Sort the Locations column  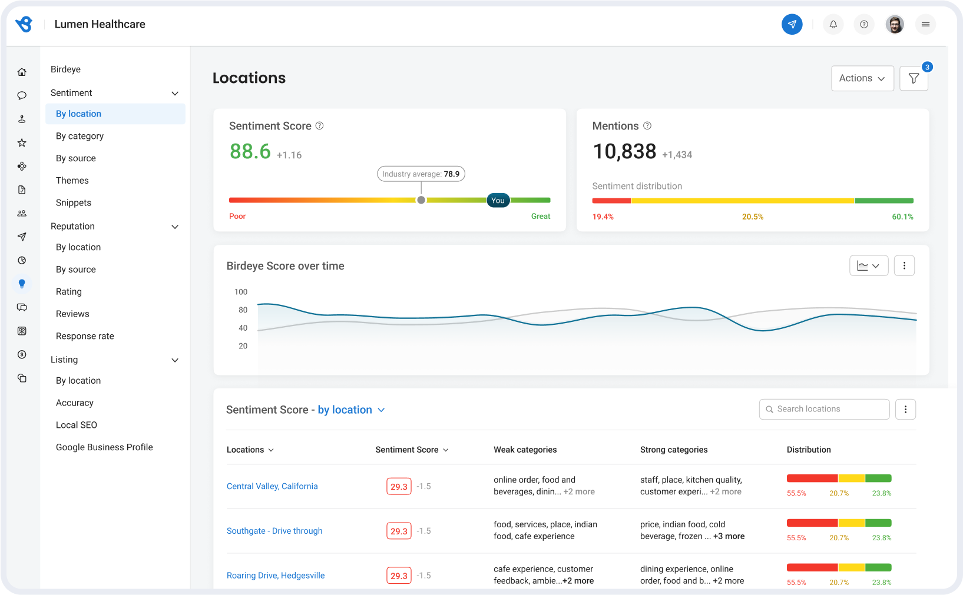[x=250, y=450]
